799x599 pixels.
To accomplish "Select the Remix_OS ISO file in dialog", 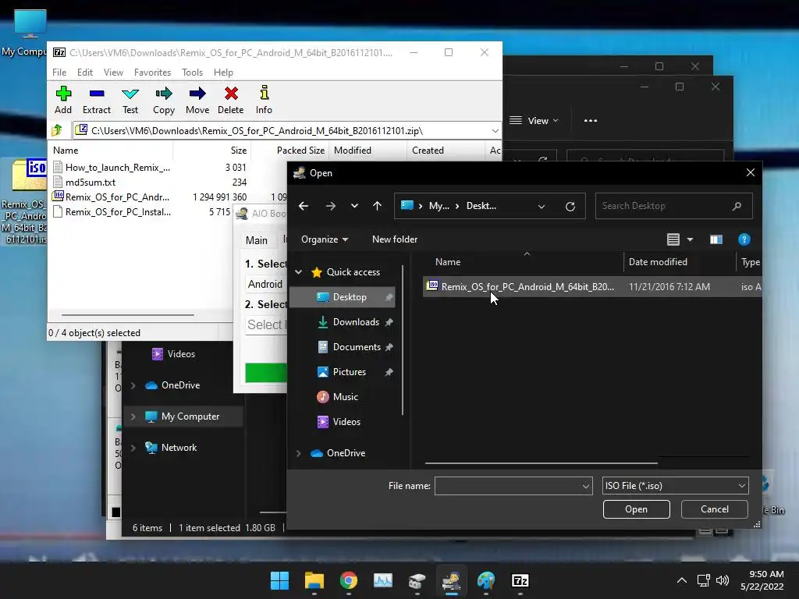I will (591, 287).
